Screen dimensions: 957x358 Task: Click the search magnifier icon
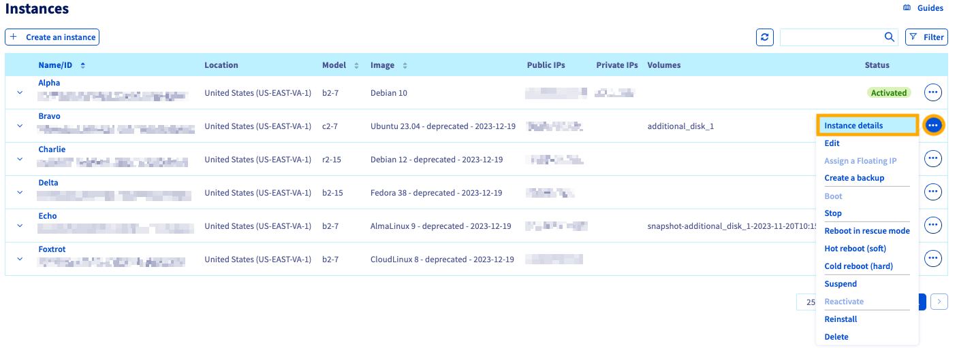pos(889,37)
